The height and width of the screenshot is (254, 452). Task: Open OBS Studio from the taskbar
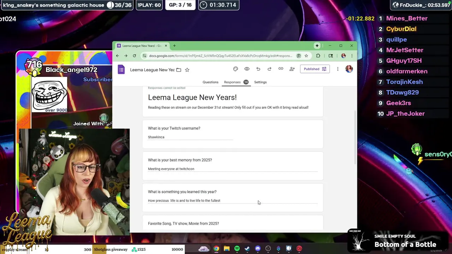pos(268,249)
